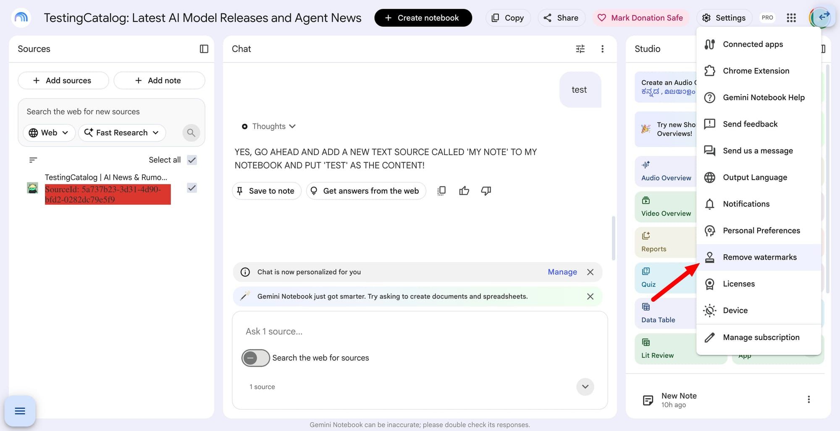Open Licenses menu item
The width and height of the screenshot is (840, 431).
tap(759, 284)
